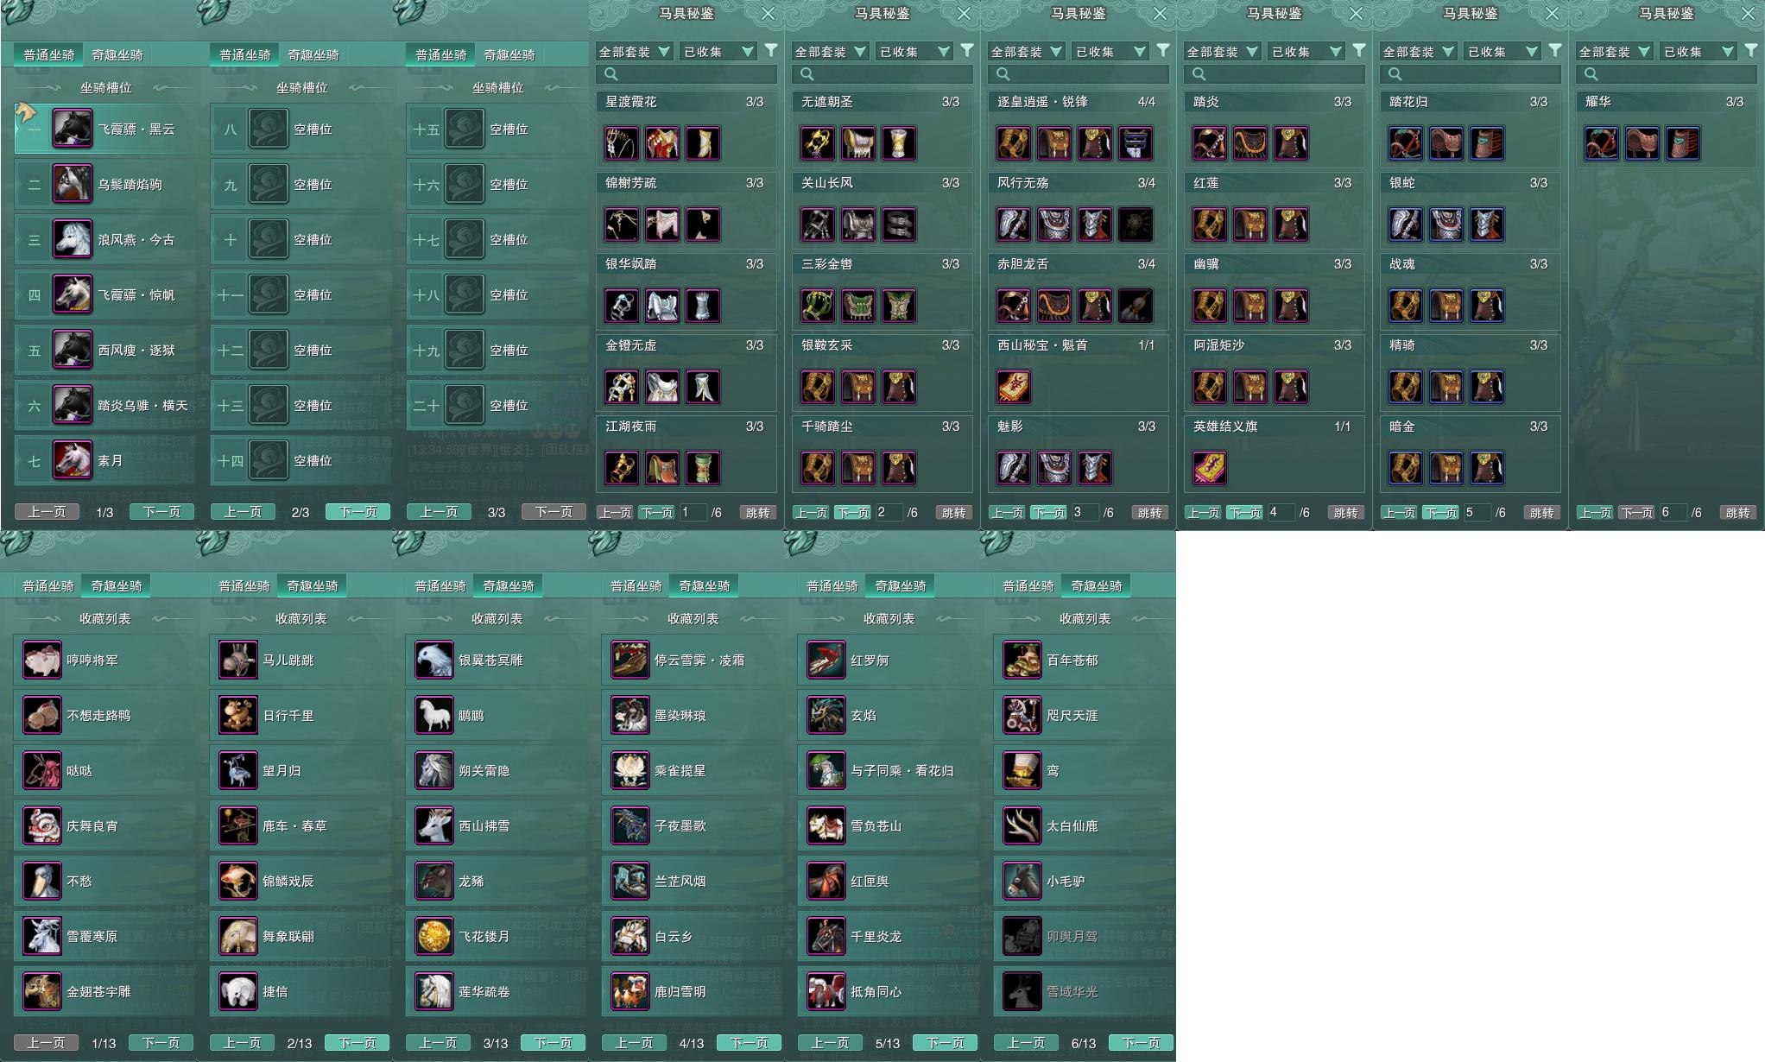This screenshot has width=1765, height=1062.
Task: Select the 阿湿矩沙 set header
Action: (1275, 345)
